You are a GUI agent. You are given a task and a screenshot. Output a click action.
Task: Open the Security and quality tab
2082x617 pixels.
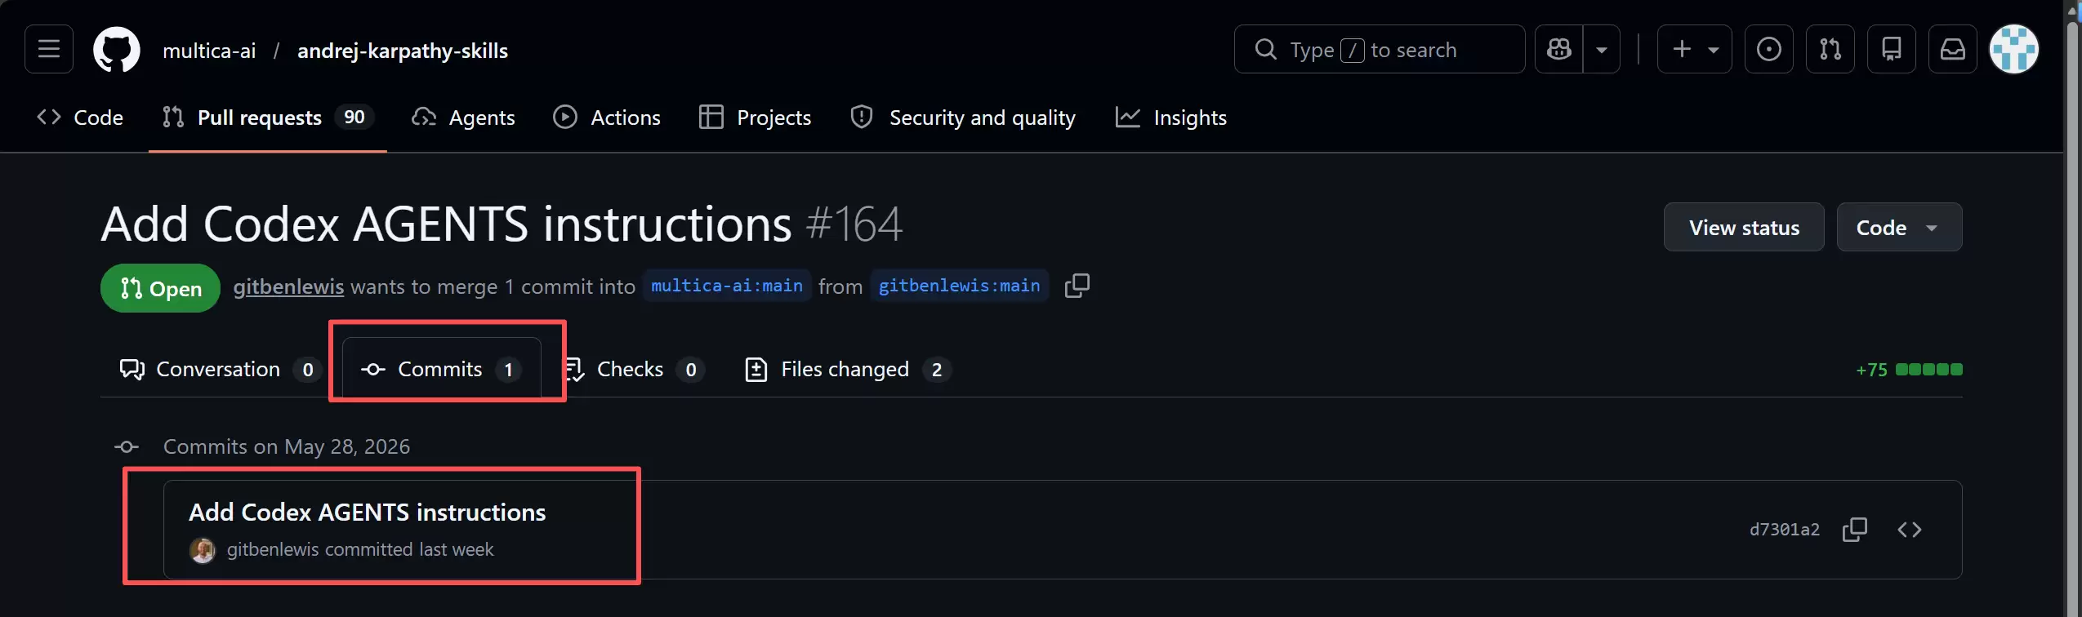pos(963,118)
